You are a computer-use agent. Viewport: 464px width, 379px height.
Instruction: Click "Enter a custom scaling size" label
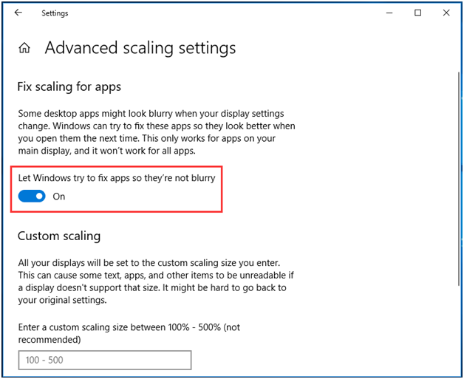(x=129, y=333)
